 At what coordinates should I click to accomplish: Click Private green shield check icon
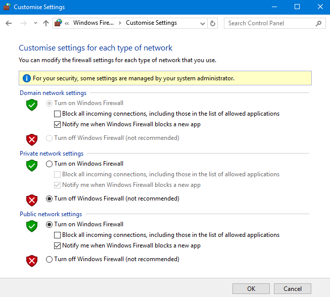coord(32,165)
